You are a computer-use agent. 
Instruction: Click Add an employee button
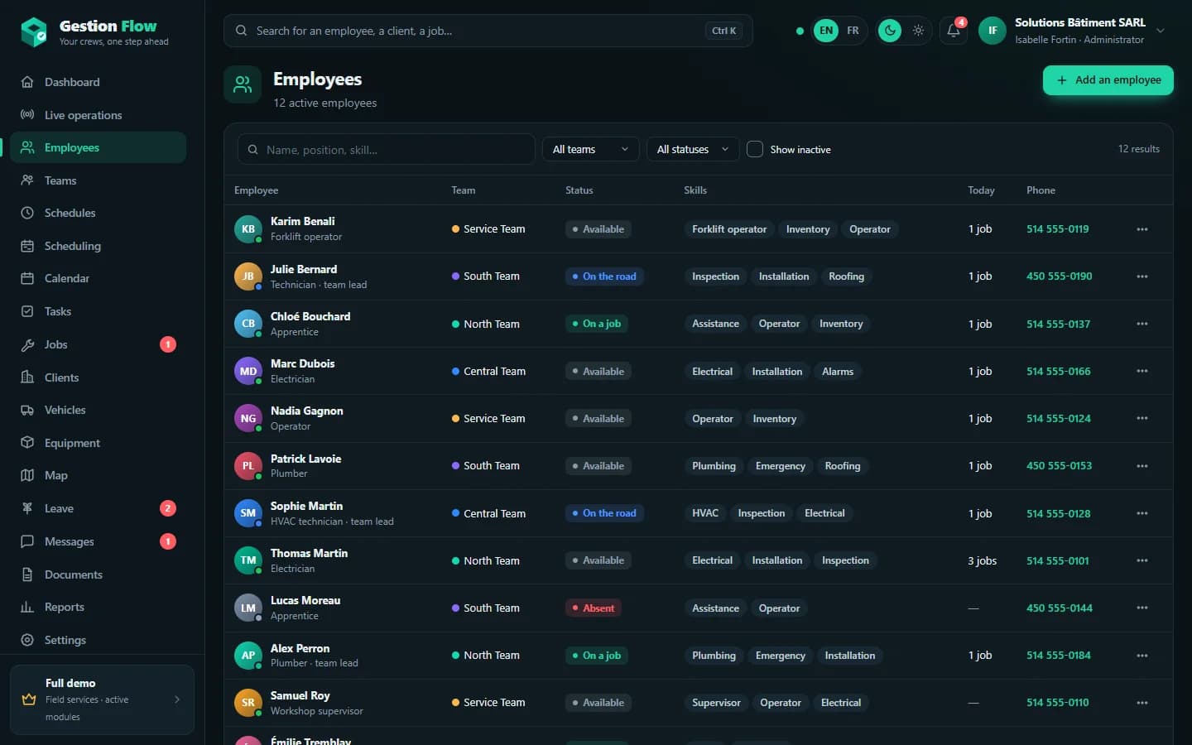point(1108,80)
